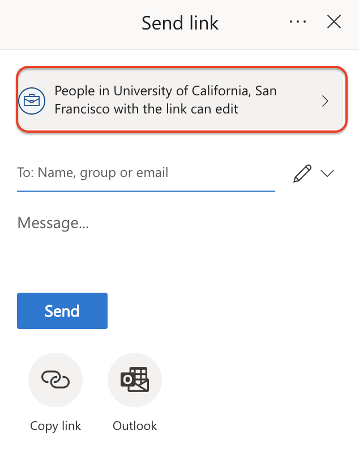
Task: Click the blue underline of the To field
Action: 146,191
